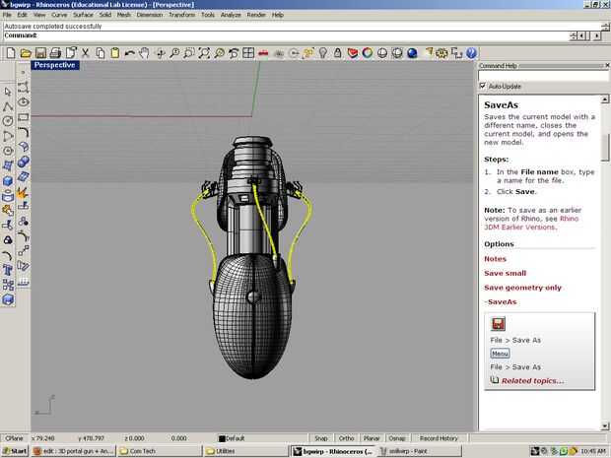Toggle Ortho mode in status bar
This screenshot has width=611, height=458.
pyautogui.click(x=346, y=438)
